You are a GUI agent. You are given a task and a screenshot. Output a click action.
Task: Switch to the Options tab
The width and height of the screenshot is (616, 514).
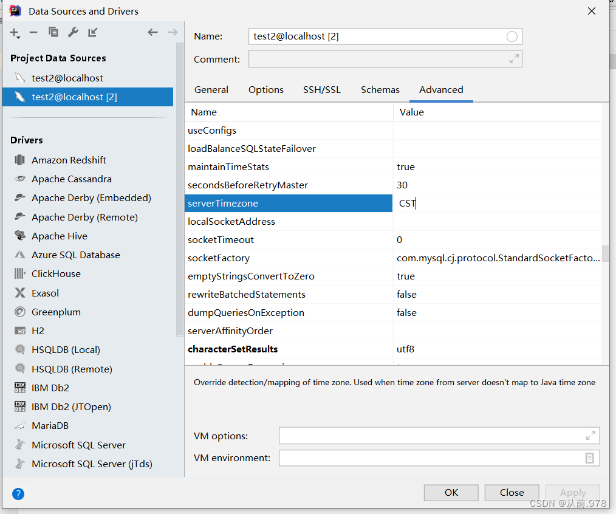[x=266, y=90]
